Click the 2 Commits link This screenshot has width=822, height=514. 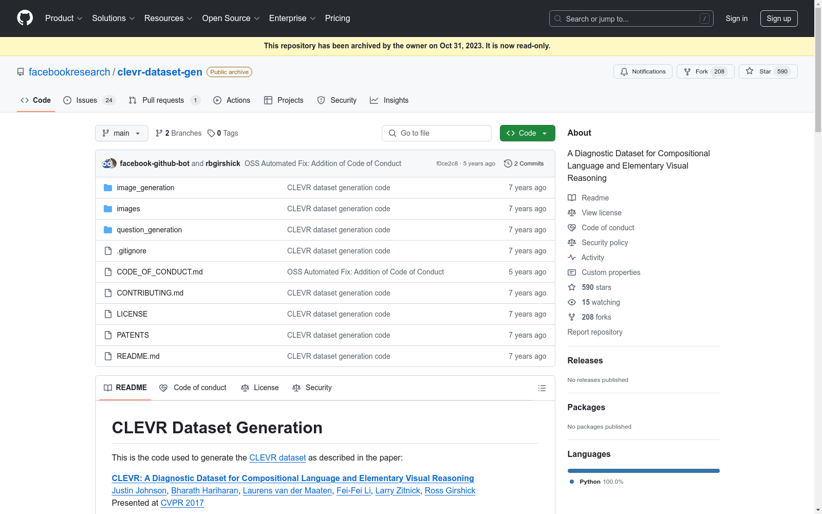point(524,163)
